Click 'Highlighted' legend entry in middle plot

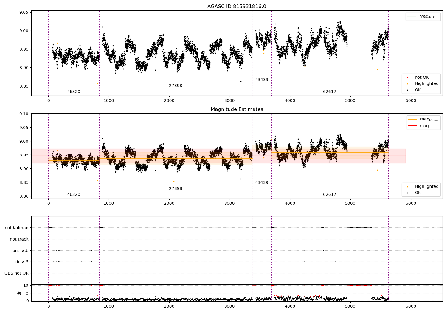[423, 187]
